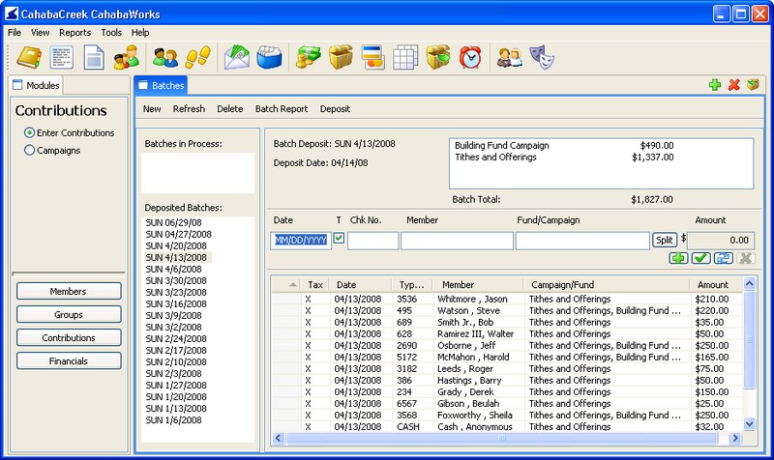Click the Member input field

(457, 241)
